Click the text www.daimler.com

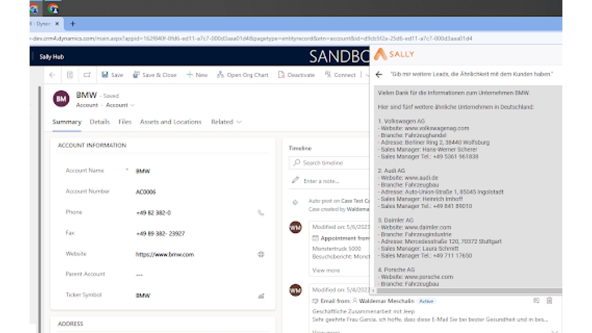tap(427, 227)
